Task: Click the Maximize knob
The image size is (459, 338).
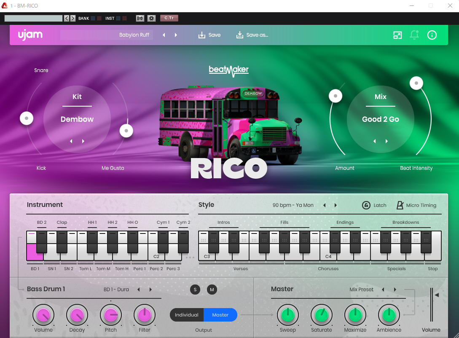Action: pyautogui.click(x=355, y=315)
